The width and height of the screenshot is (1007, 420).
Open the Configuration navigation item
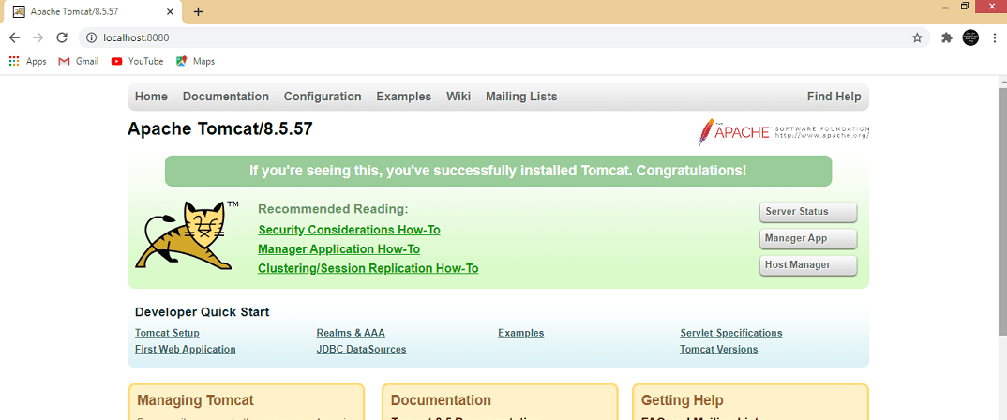(x=323, y=97)
